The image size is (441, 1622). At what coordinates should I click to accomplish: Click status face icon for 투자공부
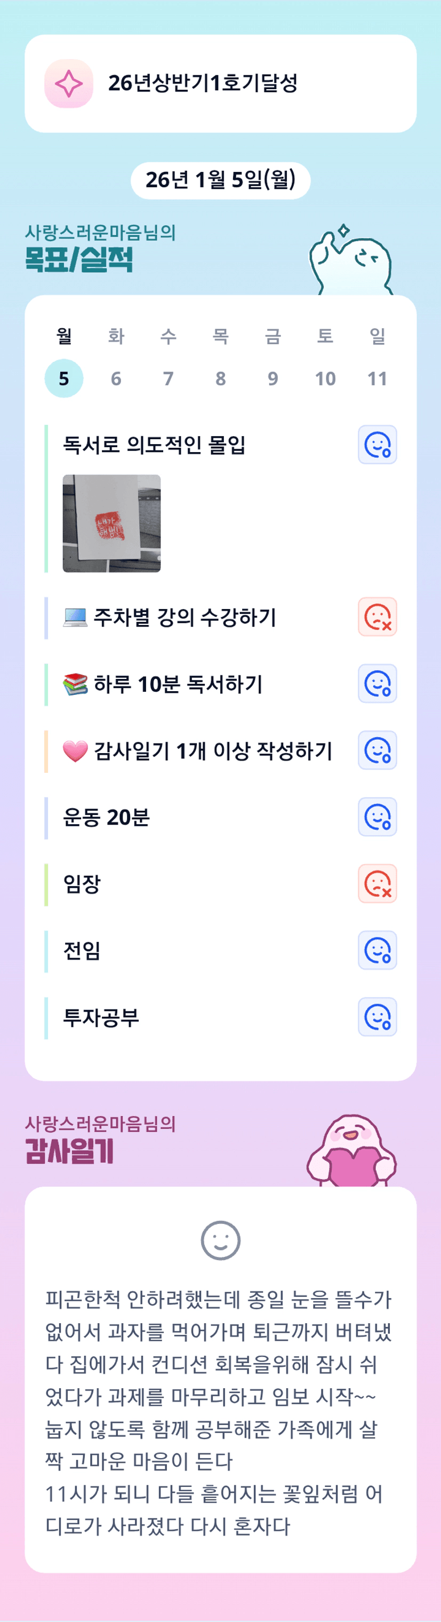tap(377, 1017)
